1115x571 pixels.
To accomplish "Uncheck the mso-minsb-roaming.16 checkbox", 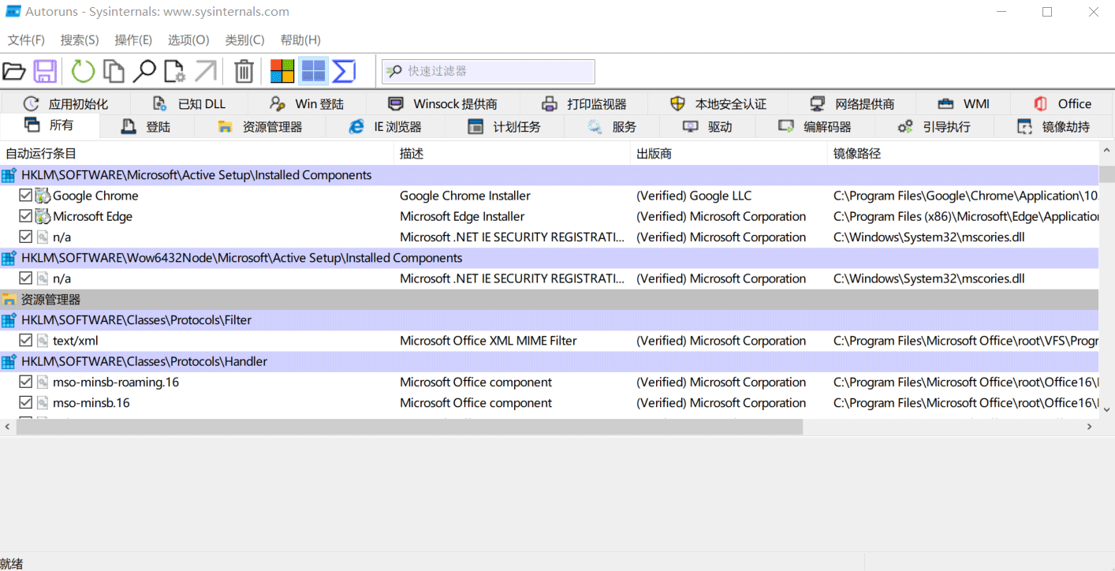I will coord(25,382).
